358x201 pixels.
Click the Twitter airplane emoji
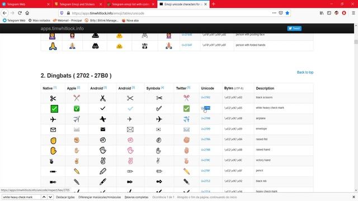point(186,119)
